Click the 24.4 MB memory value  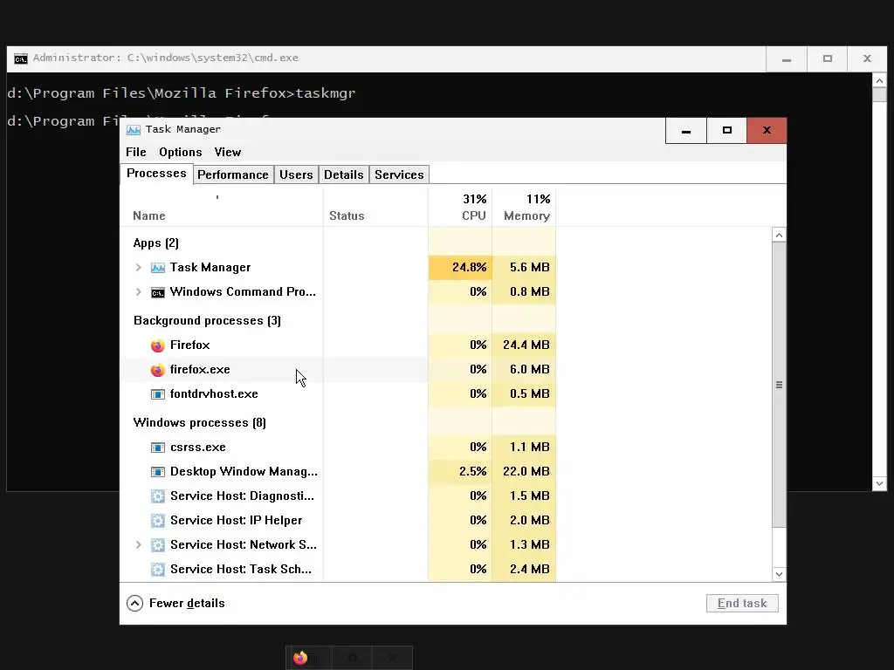point(526,345)
